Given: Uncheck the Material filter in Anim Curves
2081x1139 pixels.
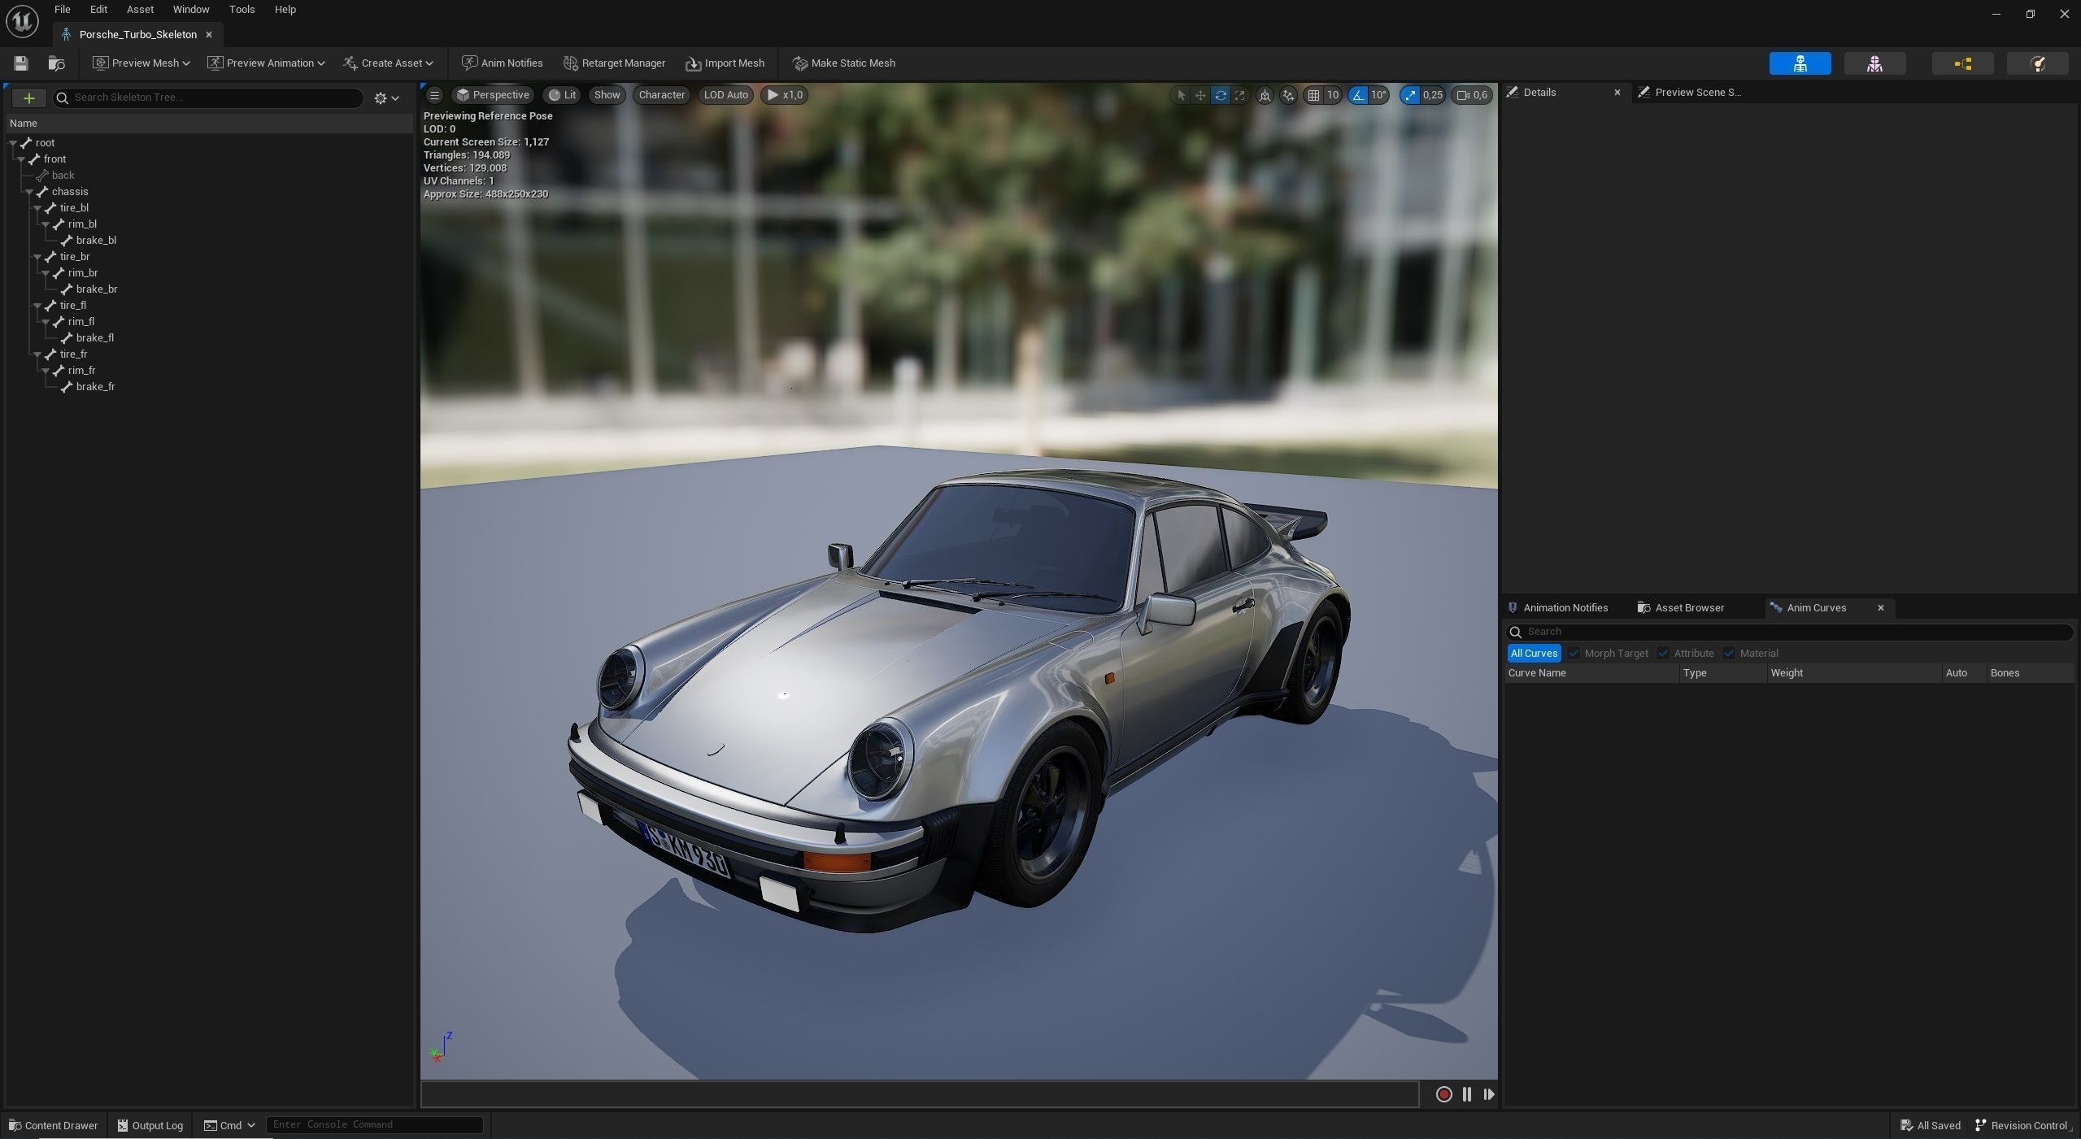Looking at the screenshot, I should pyautogui.click(x=1729, y=653).
